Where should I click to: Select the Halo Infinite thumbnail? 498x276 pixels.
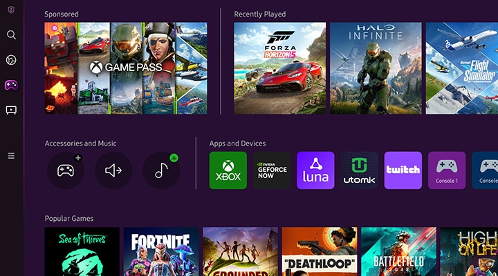(375, 68)
